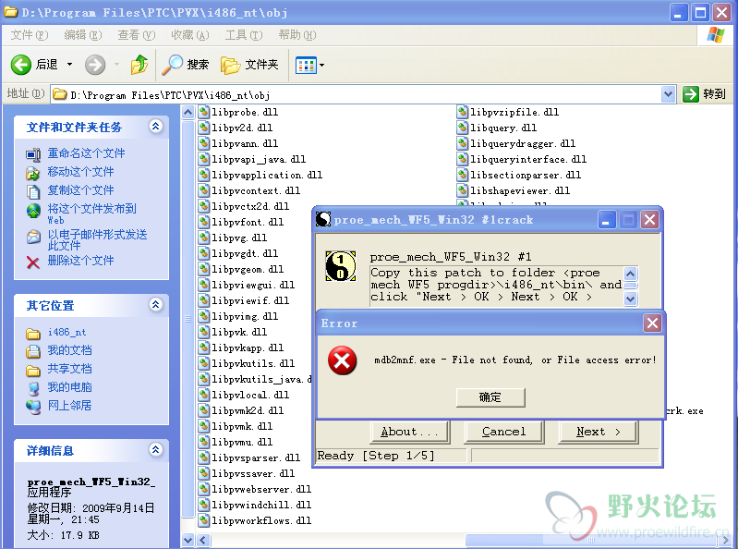Viewport: 738px width, 549px height.
Task: Open 网上邻居 location
Action: 69,405
